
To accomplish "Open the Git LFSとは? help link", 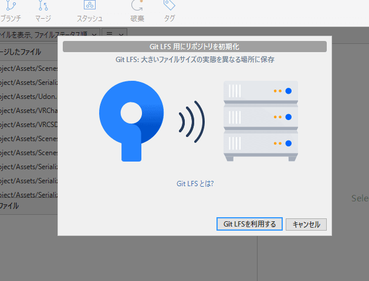I will point(195,183).
